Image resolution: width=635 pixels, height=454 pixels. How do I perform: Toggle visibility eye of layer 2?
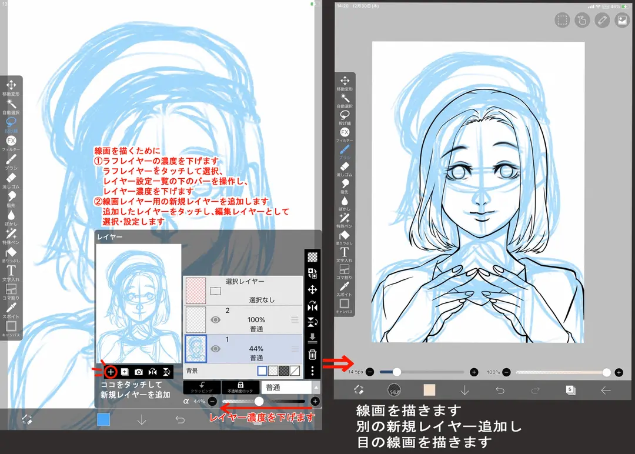[215, 320]
